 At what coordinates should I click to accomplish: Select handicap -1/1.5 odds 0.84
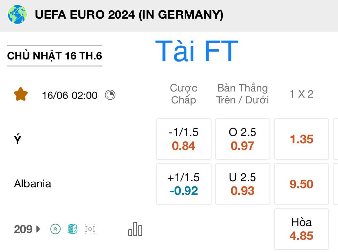pyautogui.click(x=184, y=139)
